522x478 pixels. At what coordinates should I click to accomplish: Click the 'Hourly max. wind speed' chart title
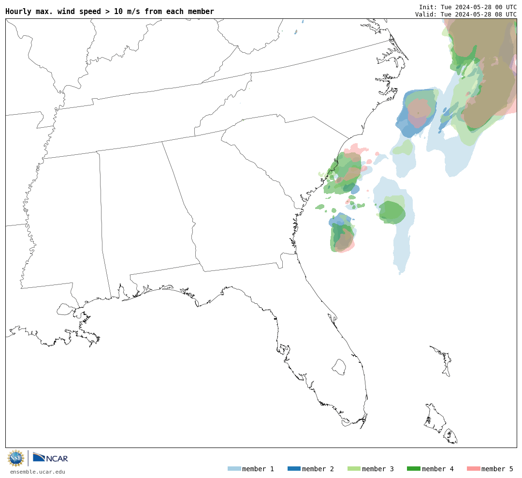(x=110, y=11)
